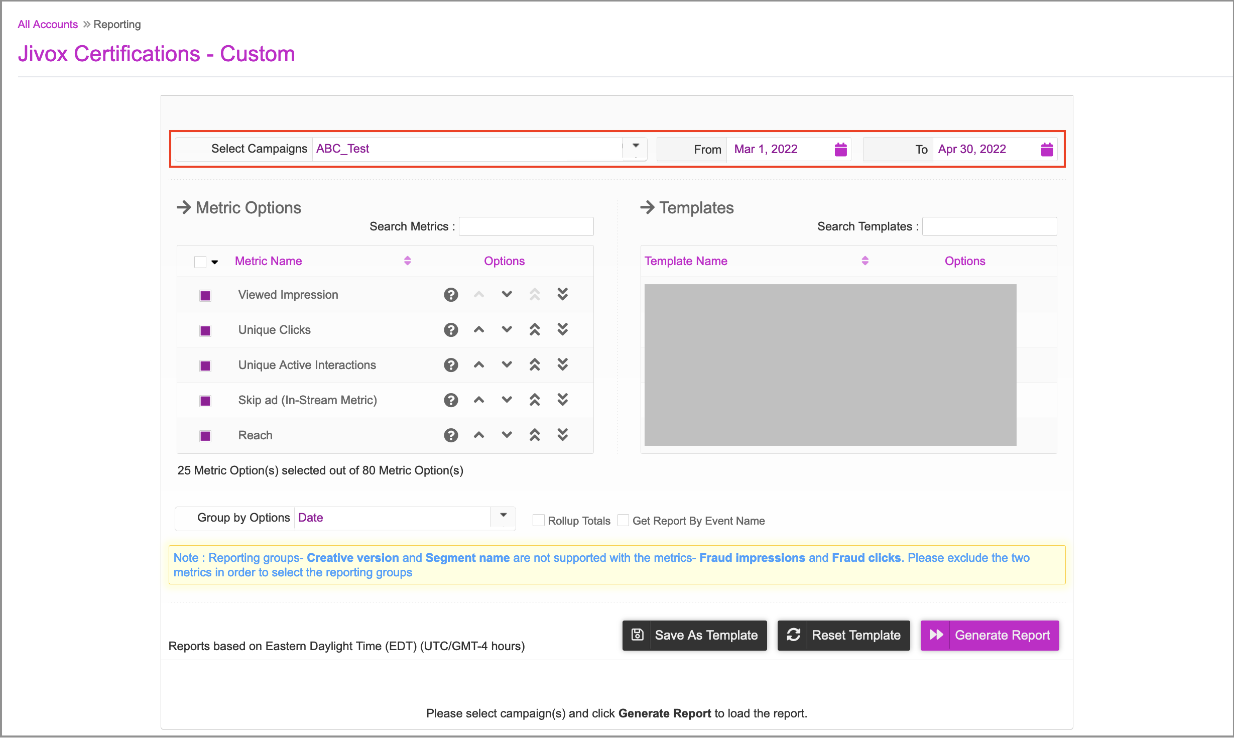
Task: Move Unique Active Interactions up one
Action: [479, 365]
